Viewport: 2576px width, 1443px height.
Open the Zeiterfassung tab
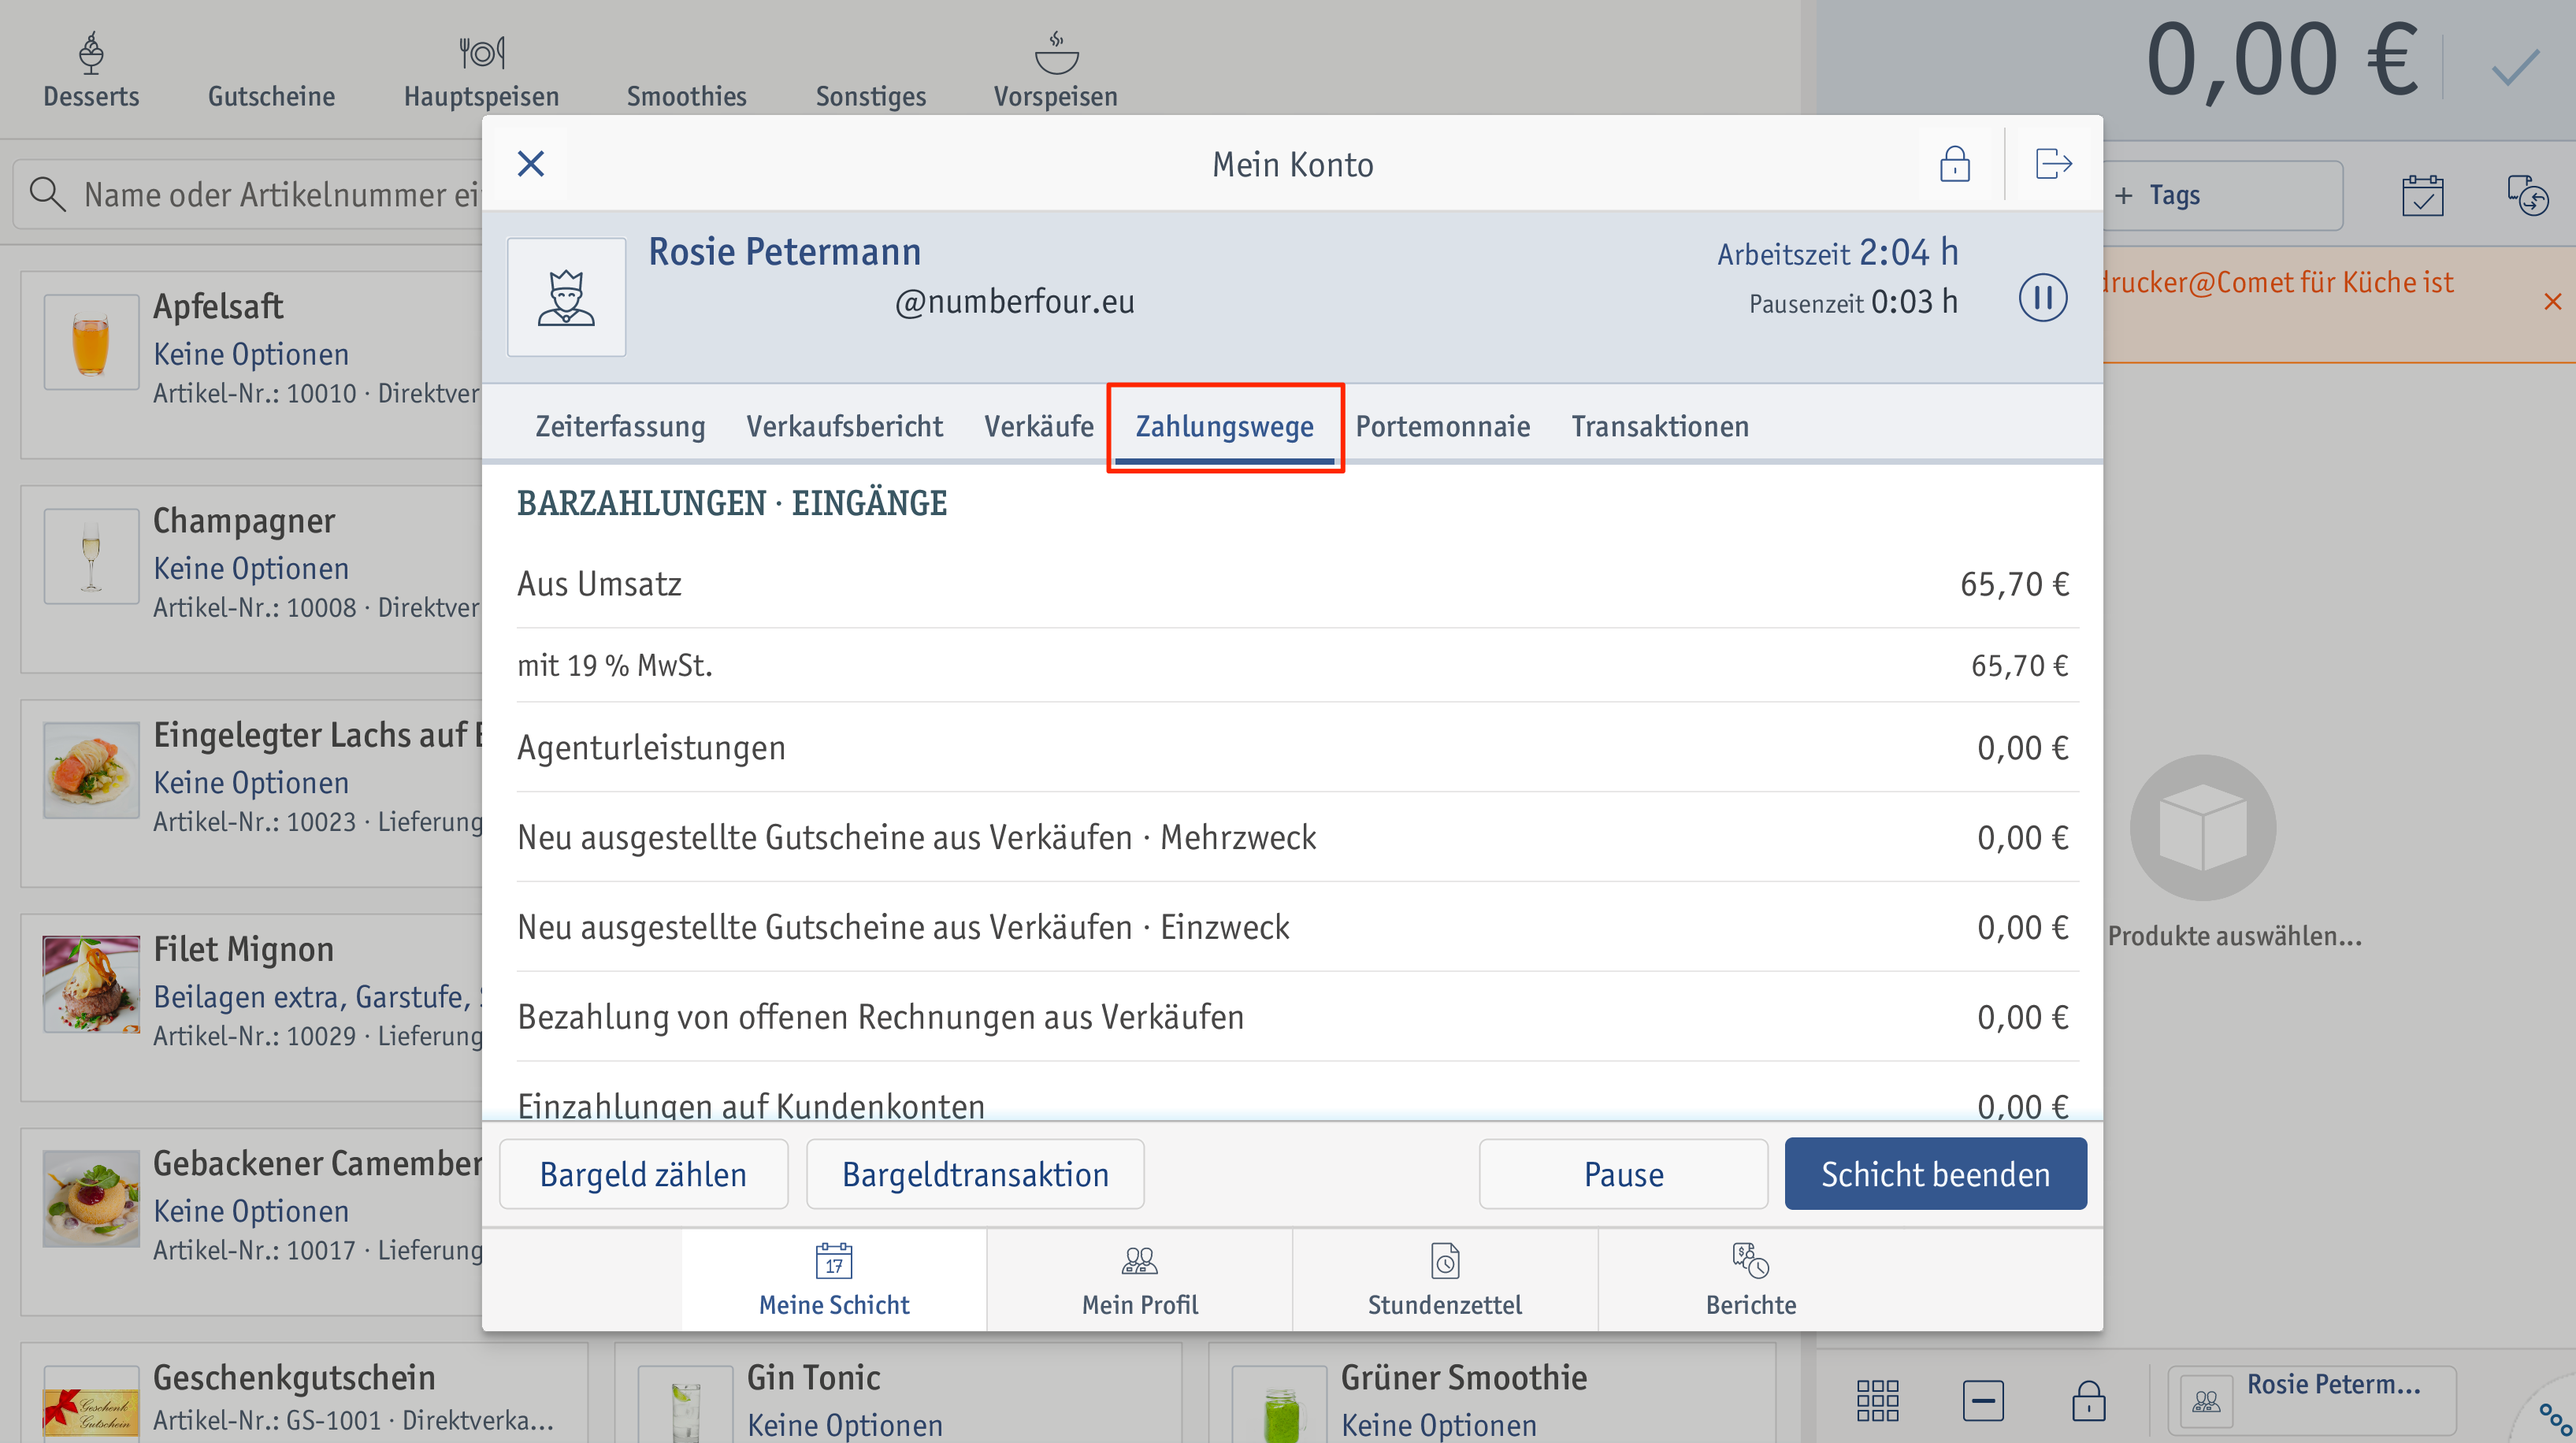[620, 427]
